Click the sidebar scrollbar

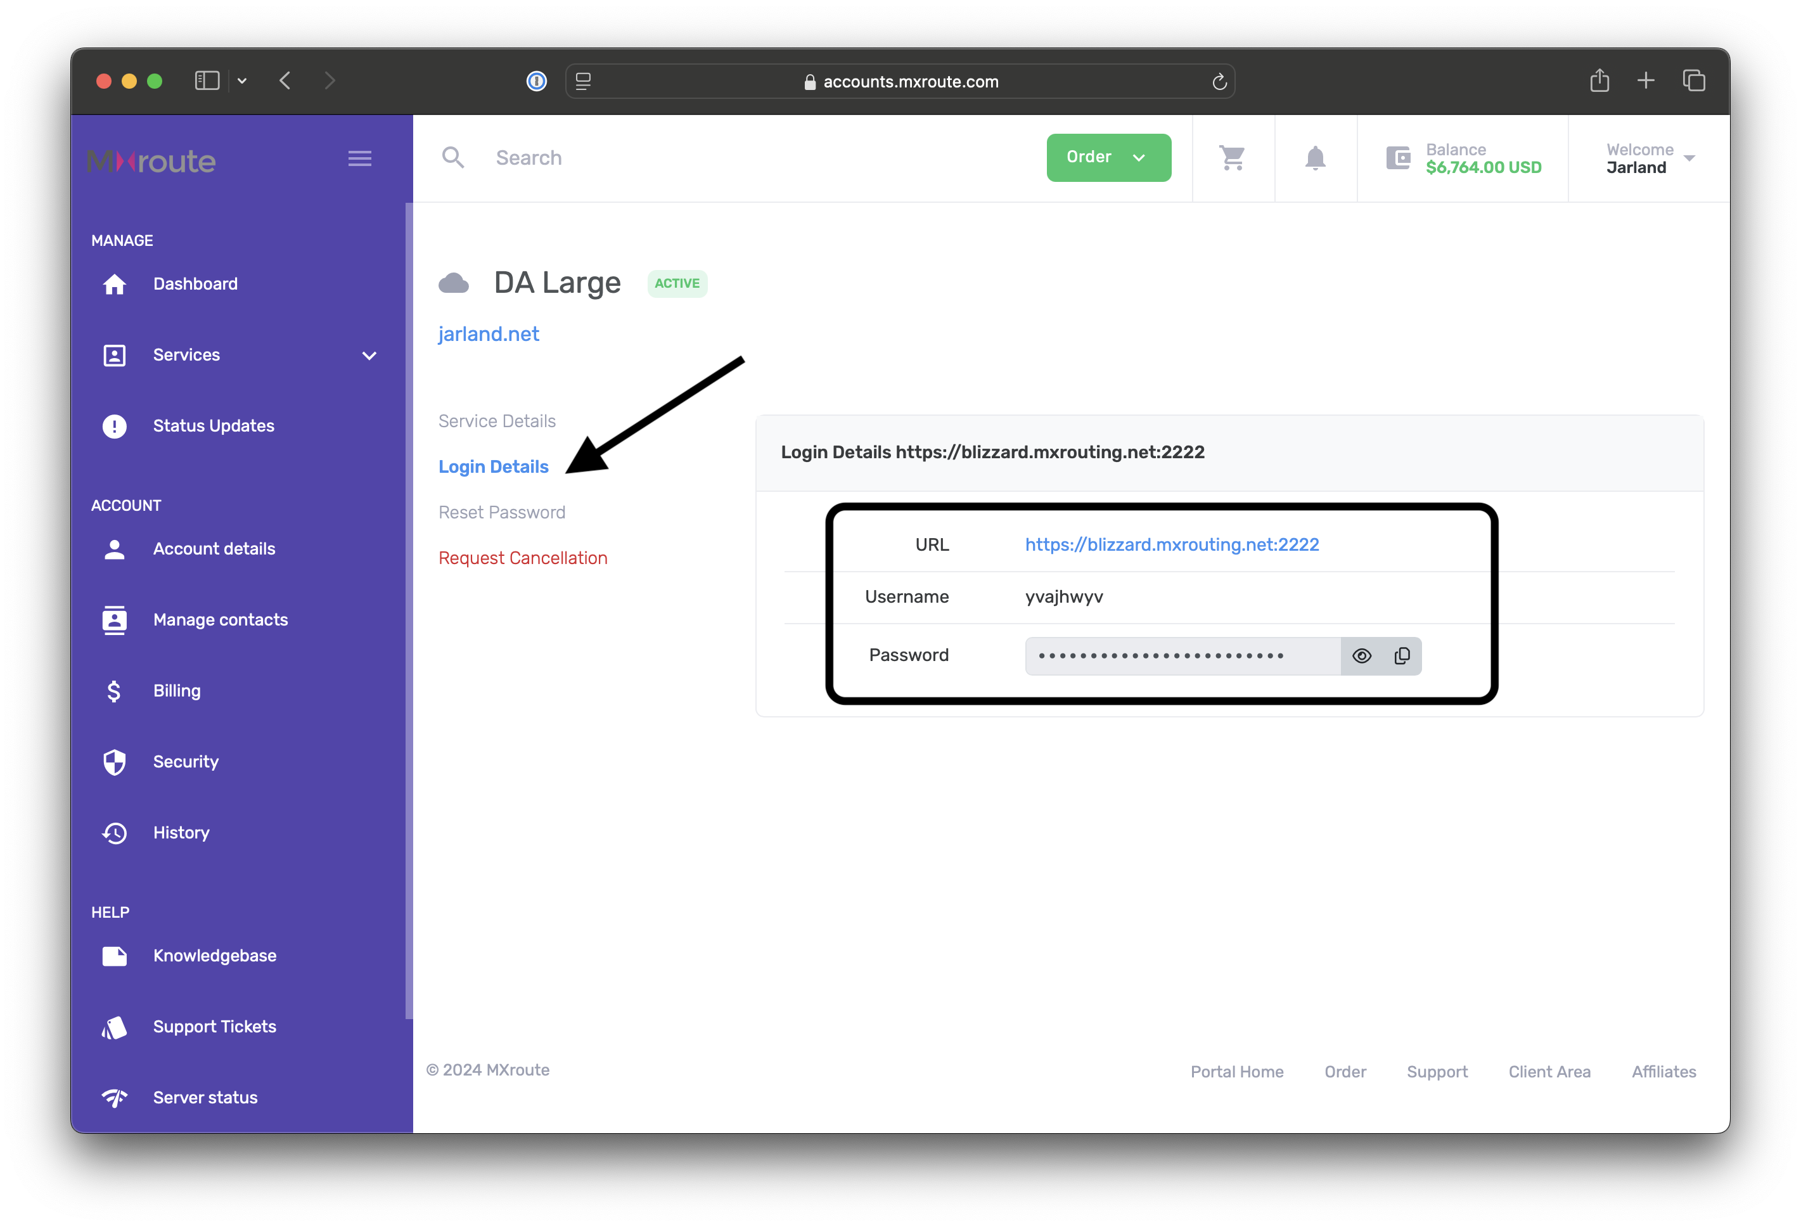click(408, 611)
